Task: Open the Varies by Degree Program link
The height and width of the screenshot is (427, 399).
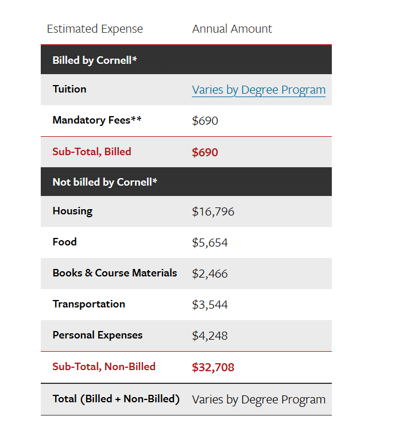Action: point(258,90)
